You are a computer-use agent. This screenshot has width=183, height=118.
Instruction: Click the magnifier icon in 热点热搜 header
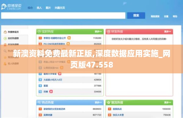pos(39,102)
